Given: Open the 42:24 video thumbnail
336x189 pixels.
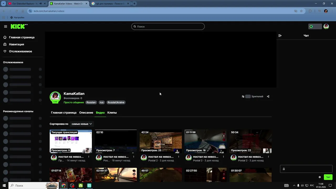Looking at the screenshot, I should pyautogui.click(x=161, y=141).
